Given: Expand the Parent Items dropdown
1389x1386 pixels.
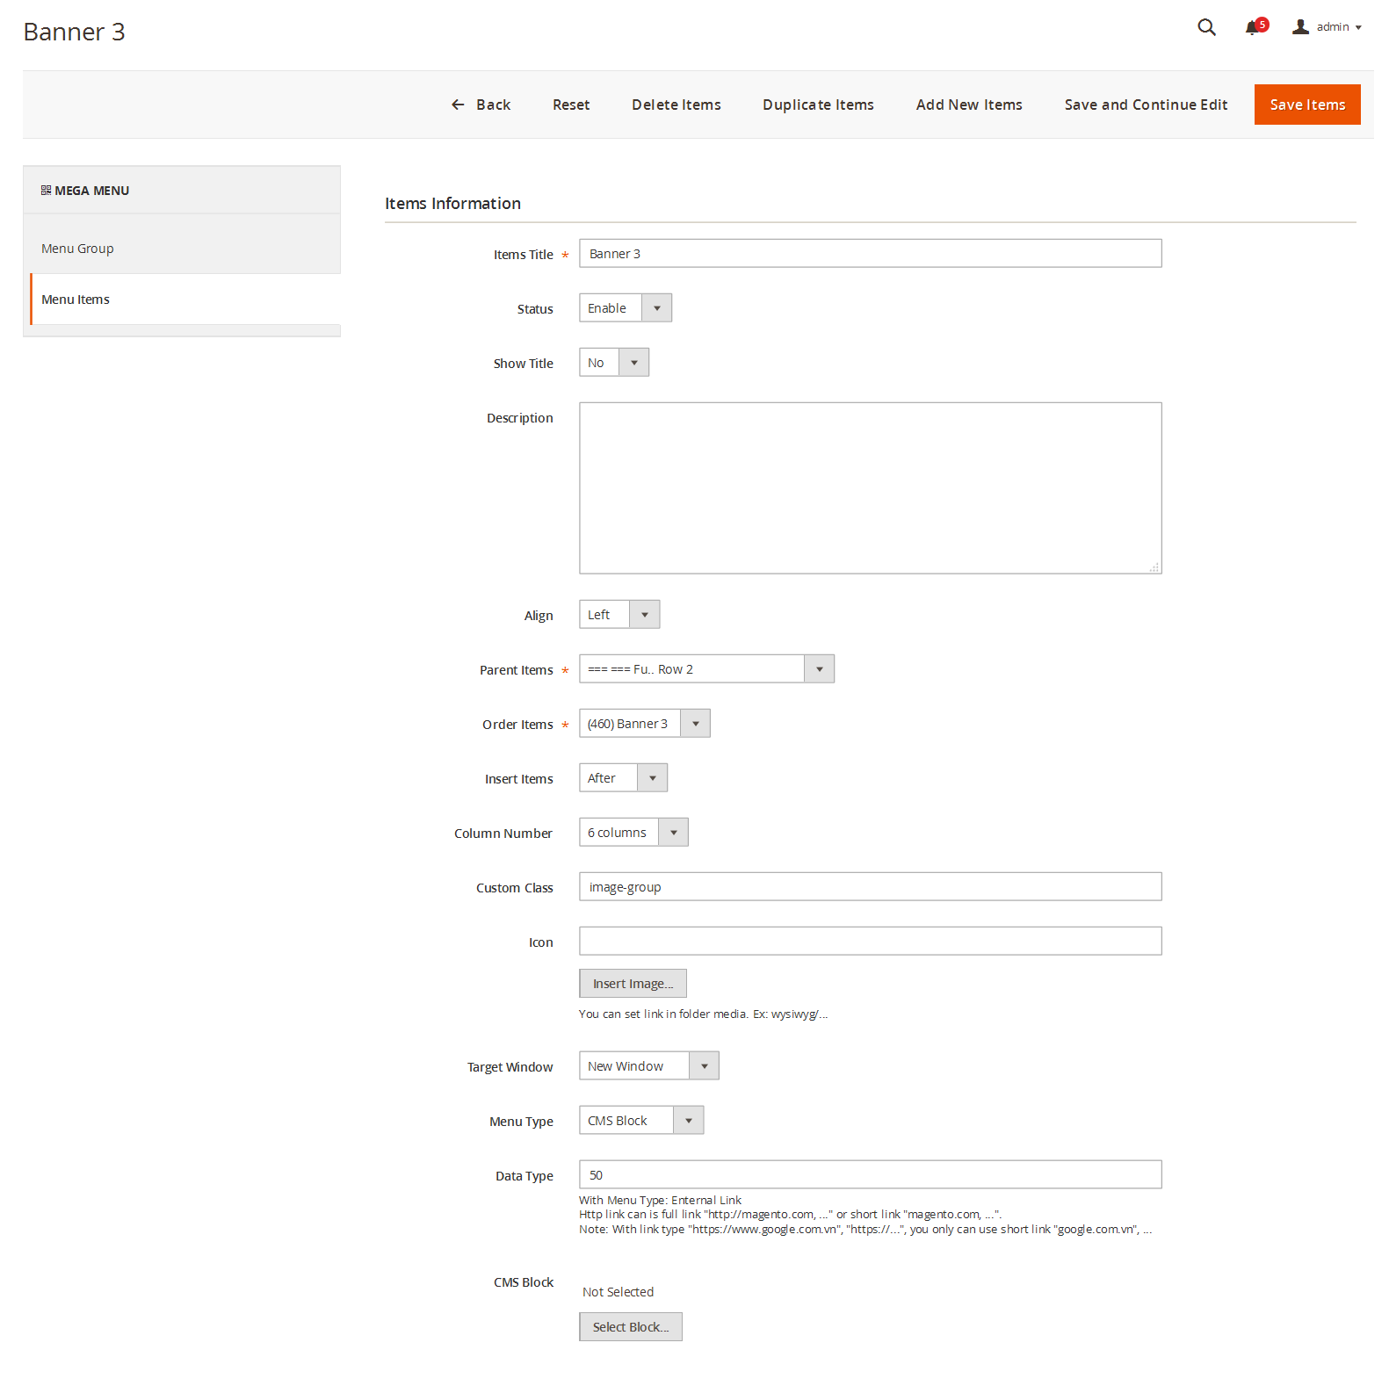Looking at the screenshot, I should click(705, 669).
